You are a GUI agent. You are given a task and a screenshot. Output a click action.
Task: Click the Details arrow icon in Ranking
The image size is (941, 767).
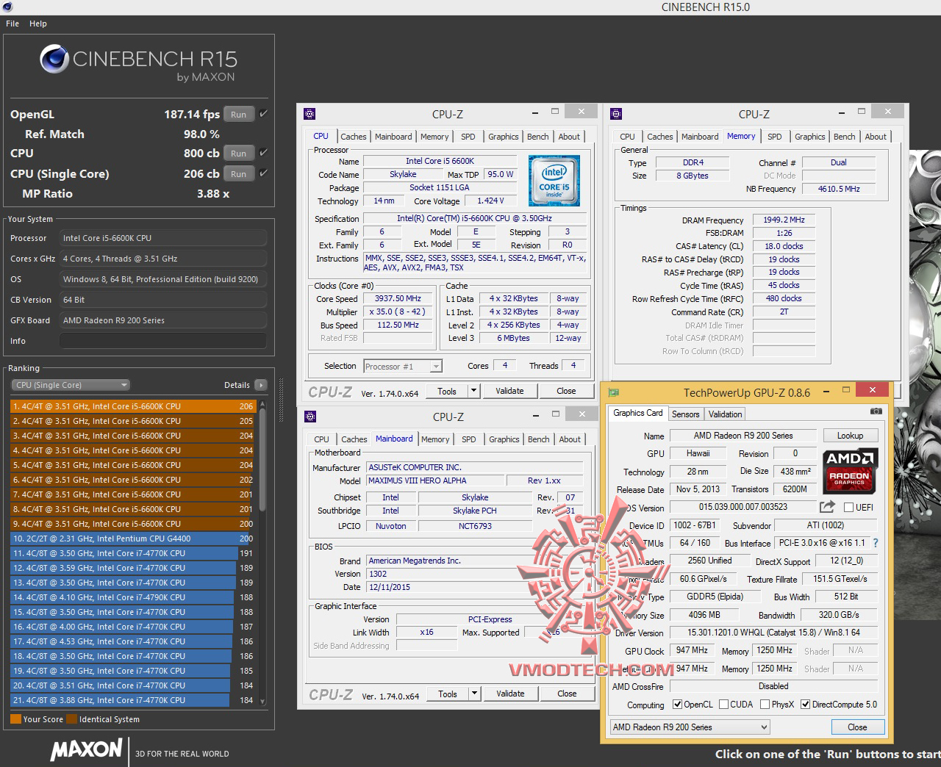click(260, 385)
